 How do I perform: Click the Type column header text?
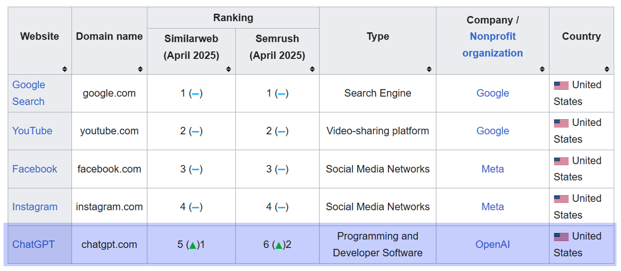[x=378, y=36]
